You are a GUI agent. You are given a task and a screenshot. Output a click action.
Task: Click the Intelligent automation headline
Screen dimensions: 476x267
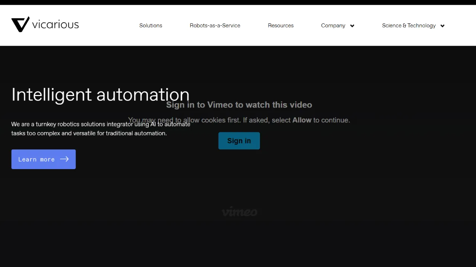[x=100, y=95]
